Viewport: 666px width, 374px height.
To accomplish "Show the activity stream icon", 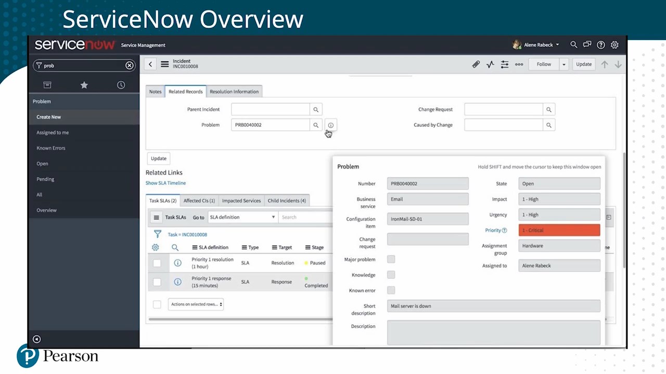I will coord(490,64).
